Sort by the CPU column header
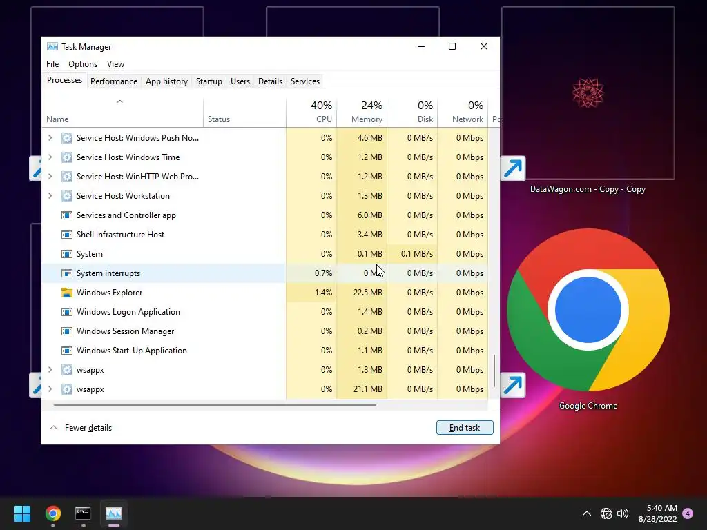The image size is (707, 530). 311,112
